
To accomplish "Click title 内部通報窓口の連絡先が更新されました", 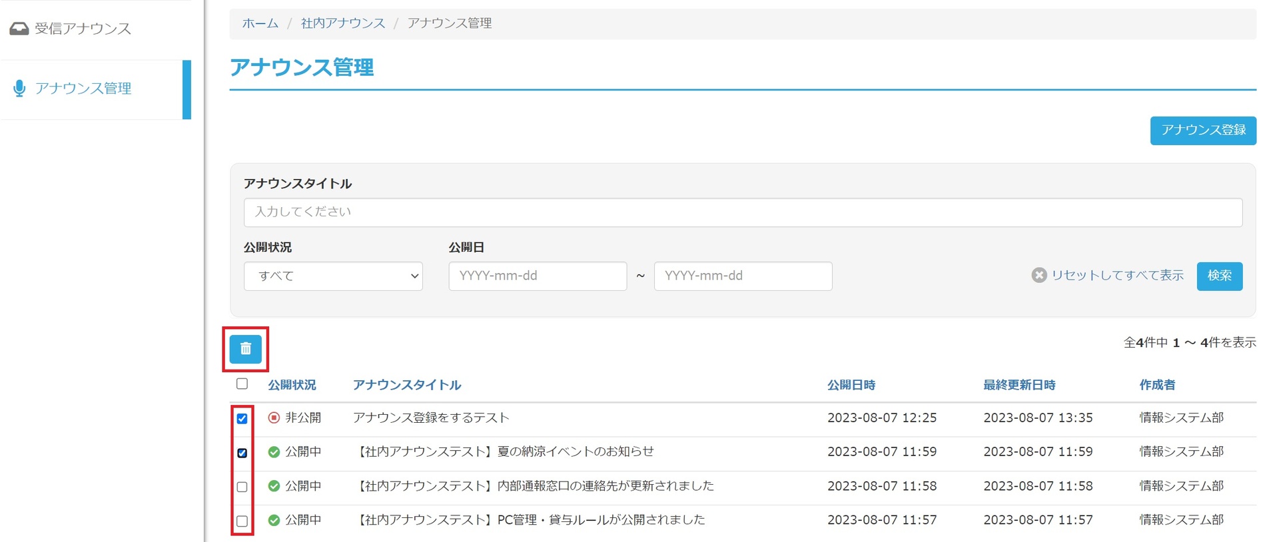I will click(606, 486).
